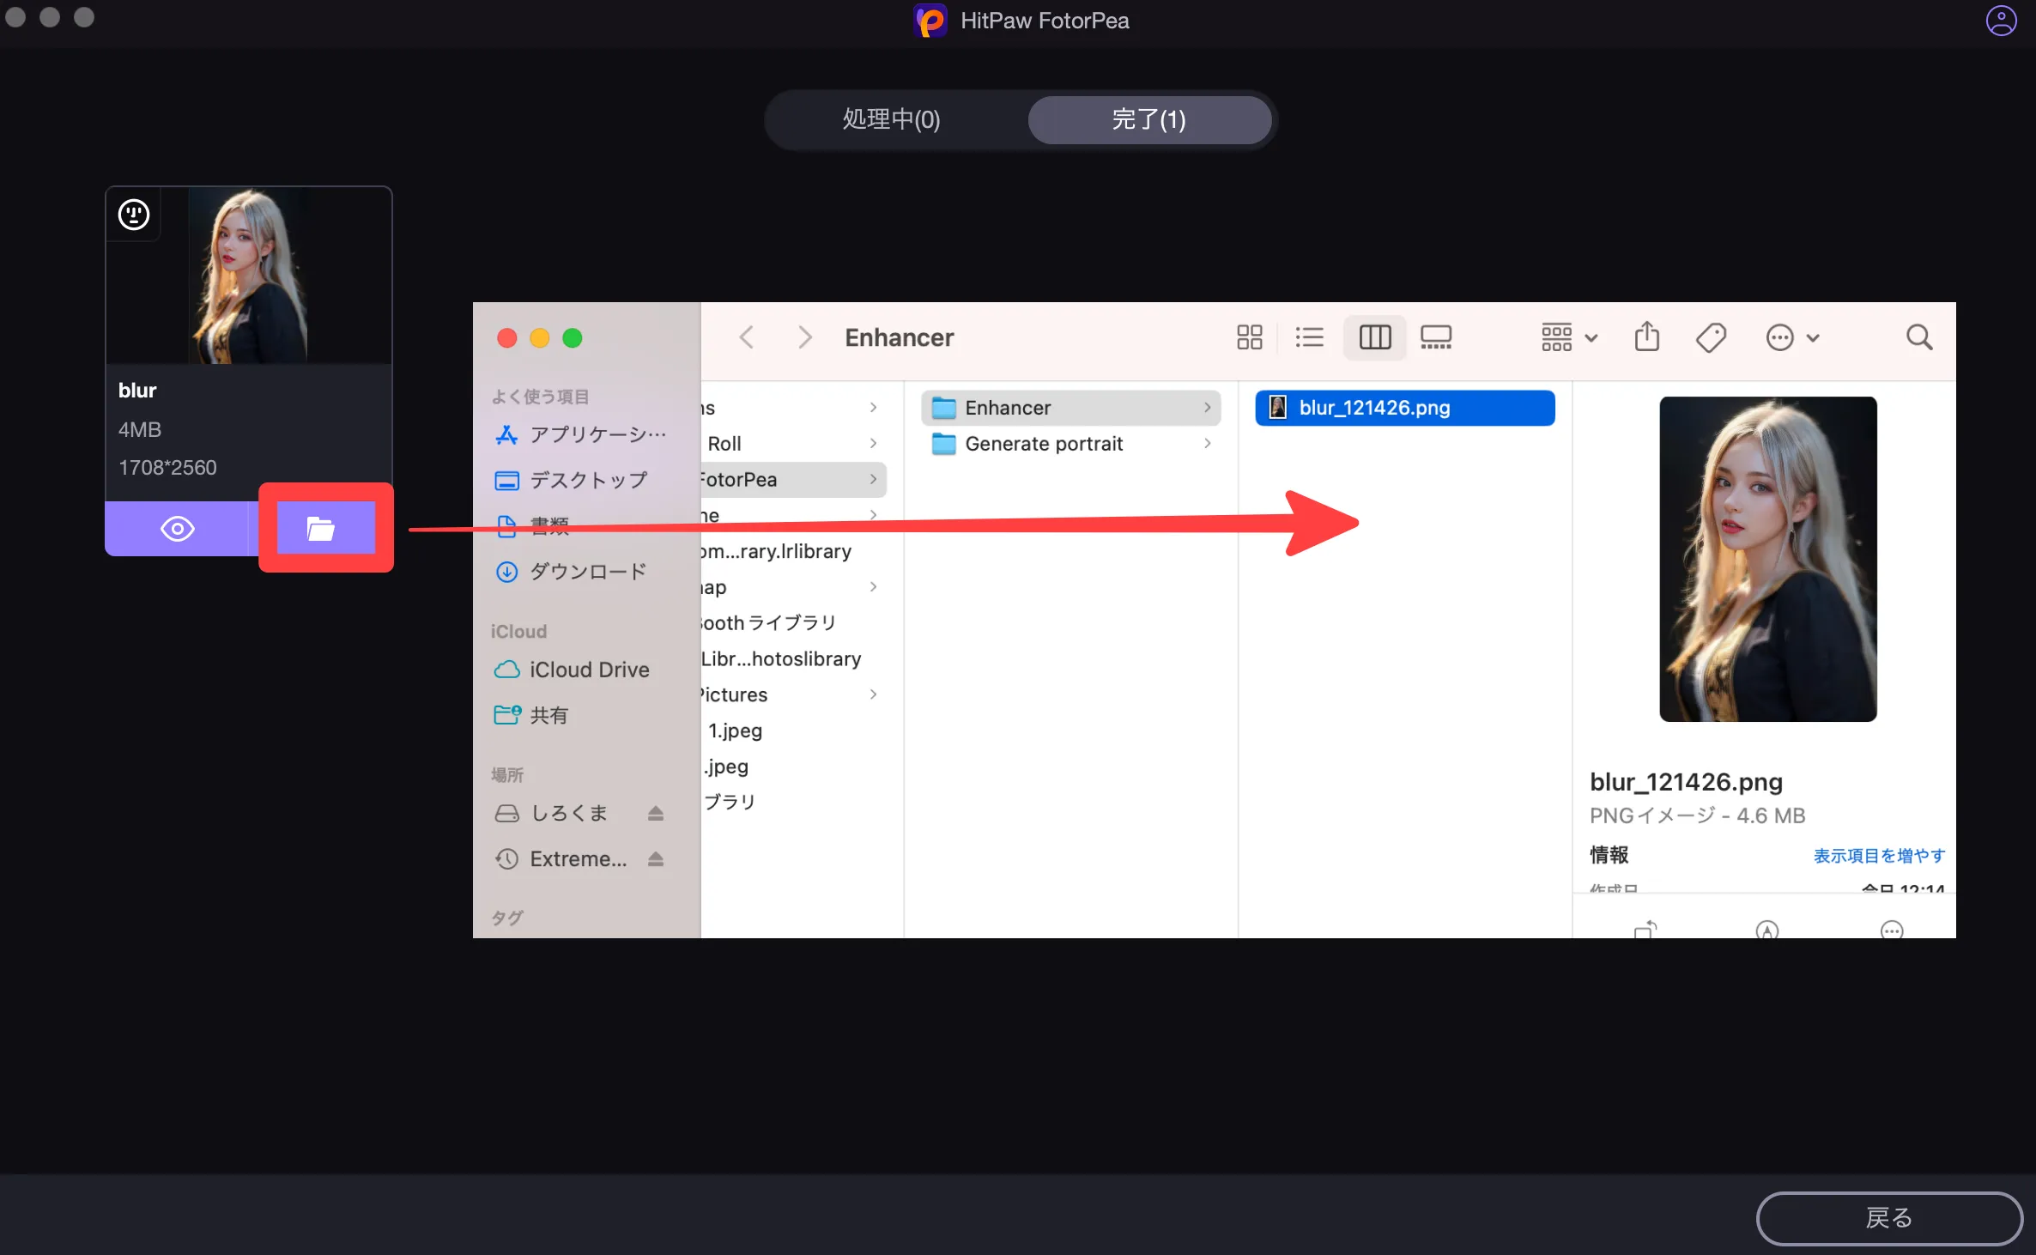
Task: Switch Finder to gallery view
Action: click(x=1436, y=337)
